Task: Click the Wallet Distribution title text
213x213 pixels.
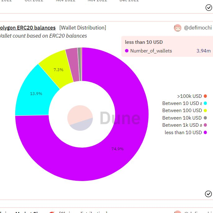Action: (83, 28)
